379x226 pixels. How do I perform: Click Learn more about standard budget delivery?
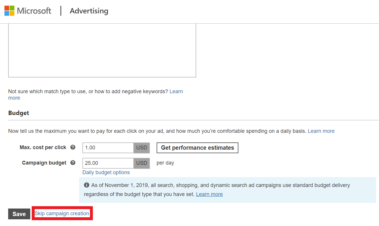pyautogui.click(x=209, y=194)
